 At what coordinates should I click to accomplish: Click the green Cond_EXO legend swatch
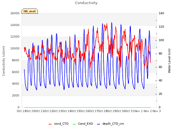coord(74,124)
